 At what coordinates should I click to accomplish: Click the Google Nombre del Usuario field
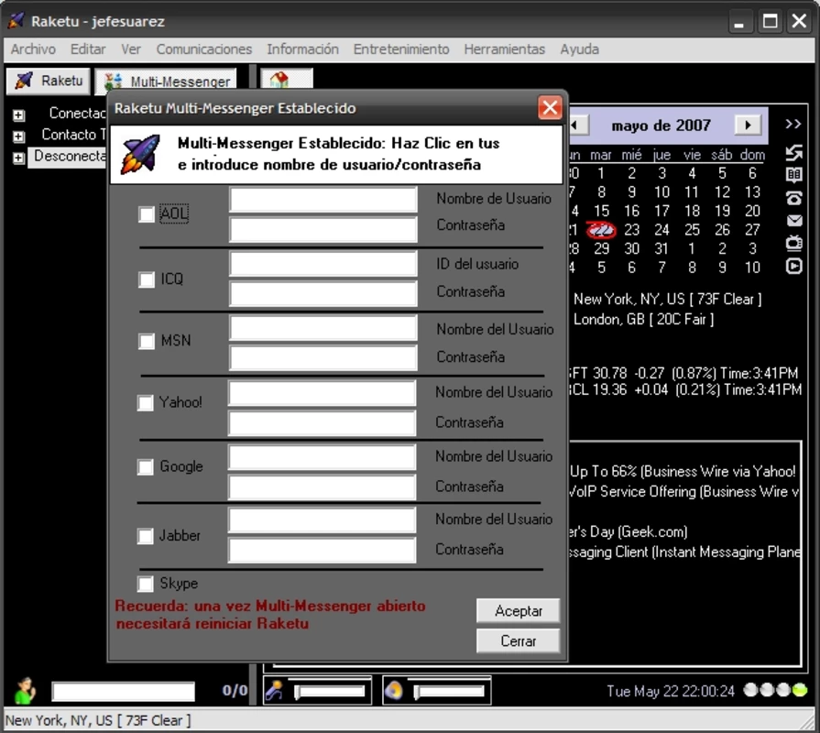[323, 457]
